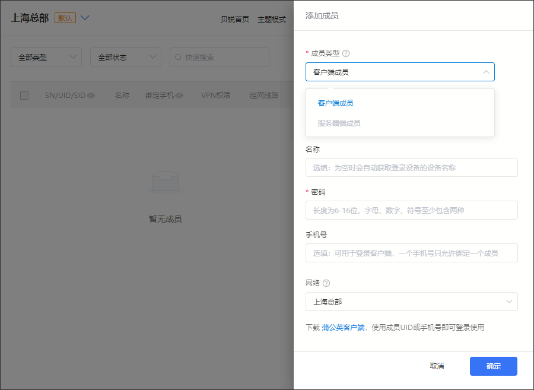Click the empty inbox 暂无成员 icon

[165, 182]
